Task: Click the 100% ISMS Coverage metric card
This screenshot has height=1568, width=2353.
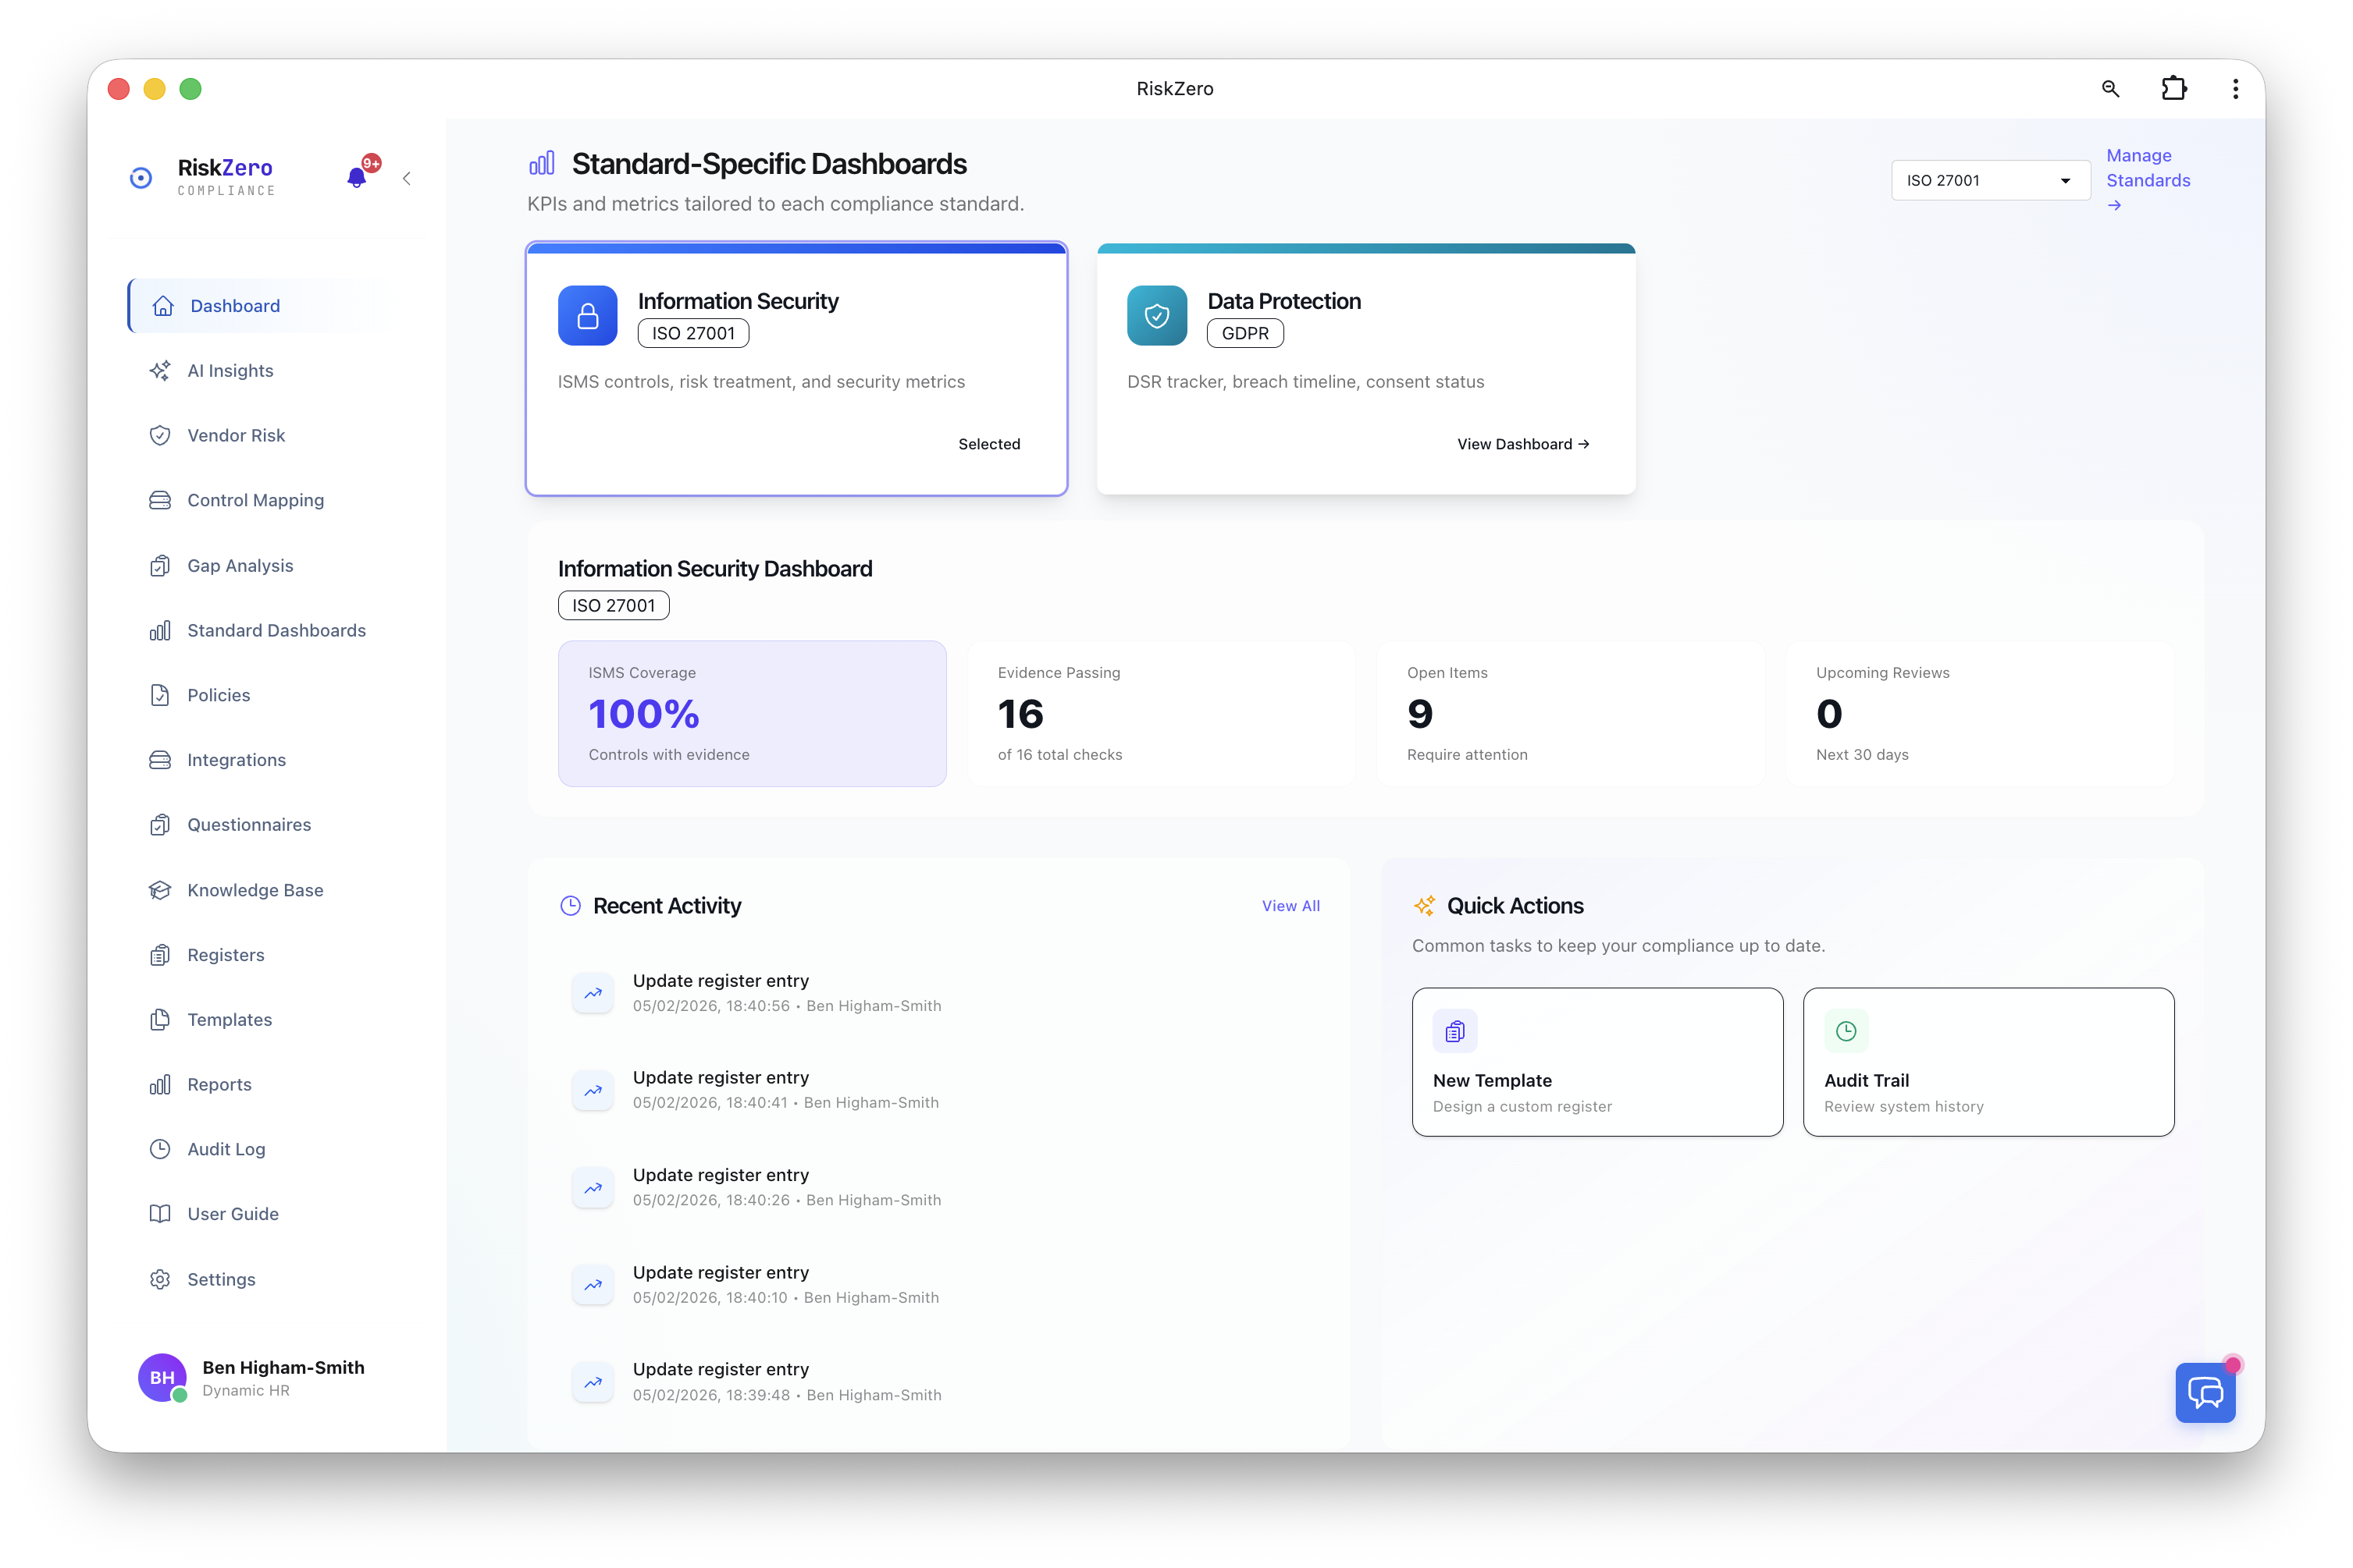Action: click(x=752, y=713)
